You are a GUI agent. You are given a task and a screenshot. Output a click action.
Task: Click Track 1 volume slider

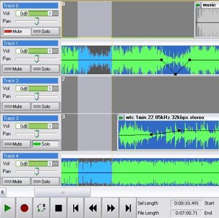click(x=36, y=51)
